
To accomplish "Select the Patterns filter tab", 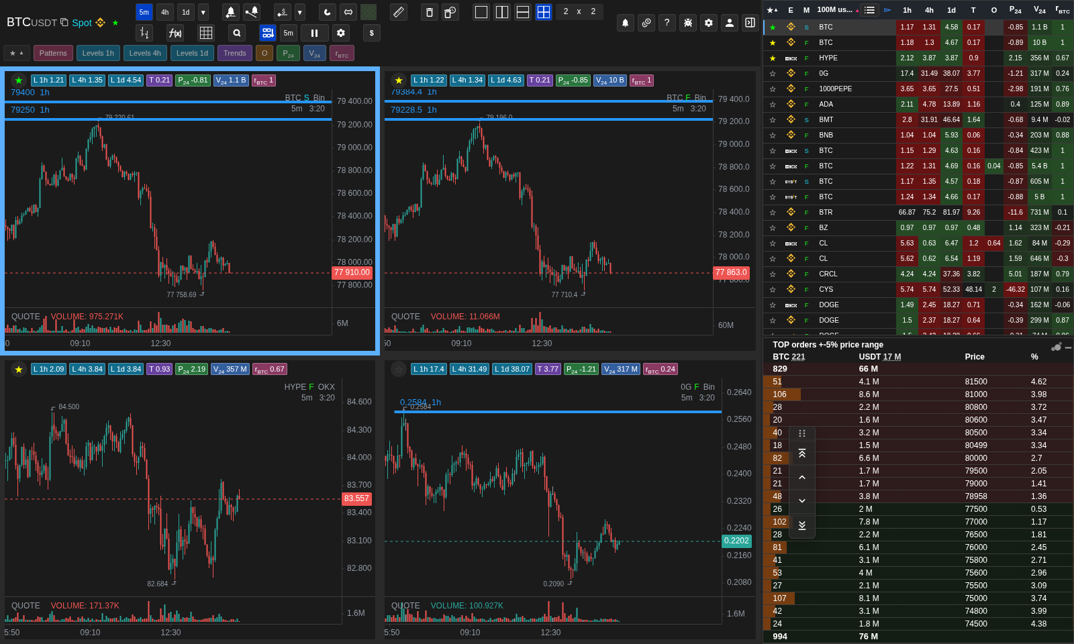I will (53, 53).
